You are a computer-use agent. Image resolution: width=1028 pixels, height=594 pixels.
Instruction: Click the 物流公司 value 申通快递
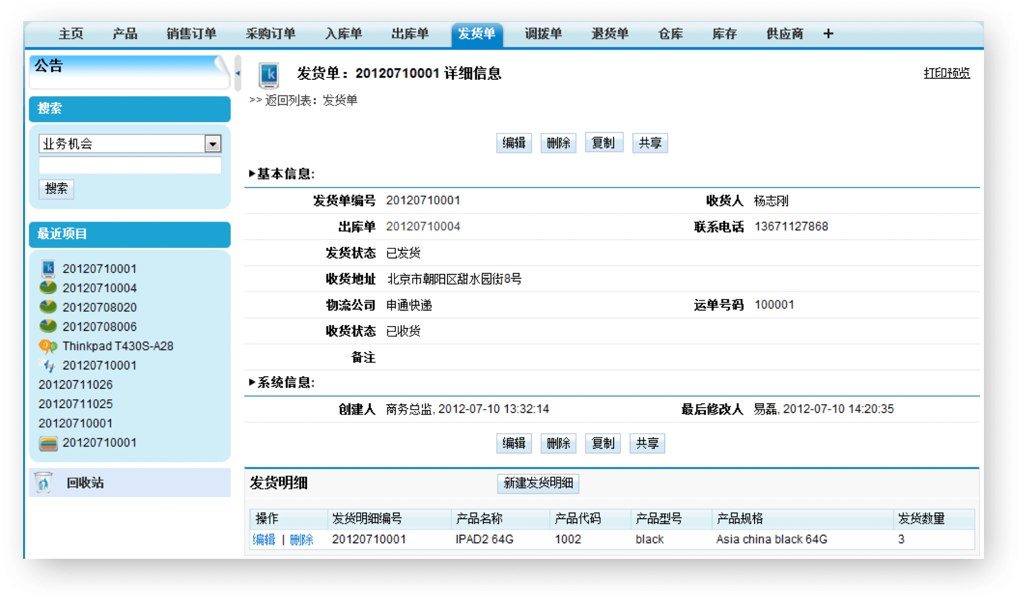point(409,305)
